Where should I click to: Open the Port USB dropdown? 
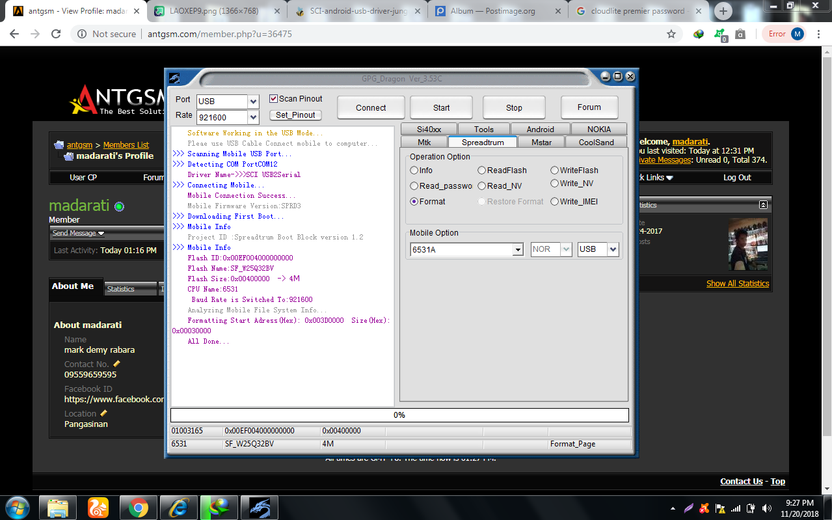pos(254,102)
